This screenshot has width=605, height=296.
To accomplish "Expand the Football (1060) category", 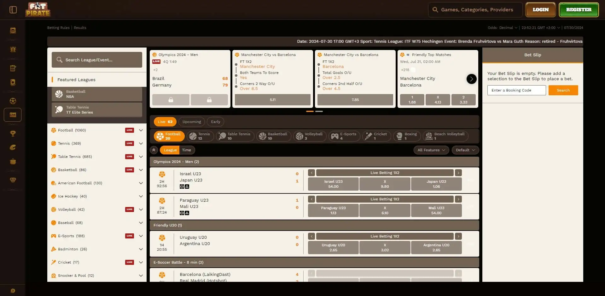I will coord(141,130).
